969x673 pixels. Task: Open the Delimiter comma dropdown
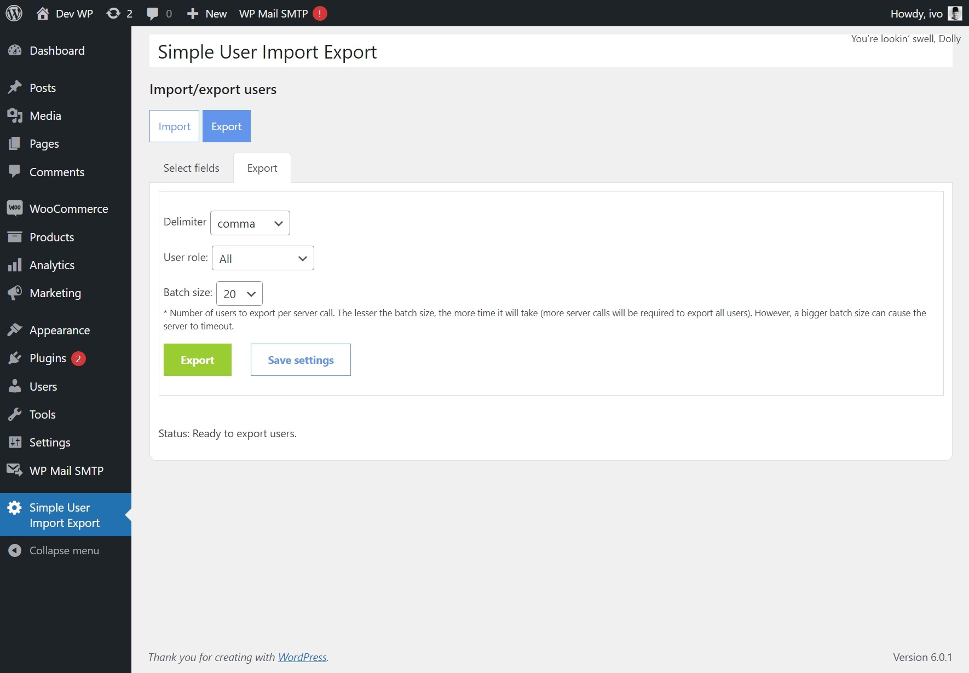(250, 223)
